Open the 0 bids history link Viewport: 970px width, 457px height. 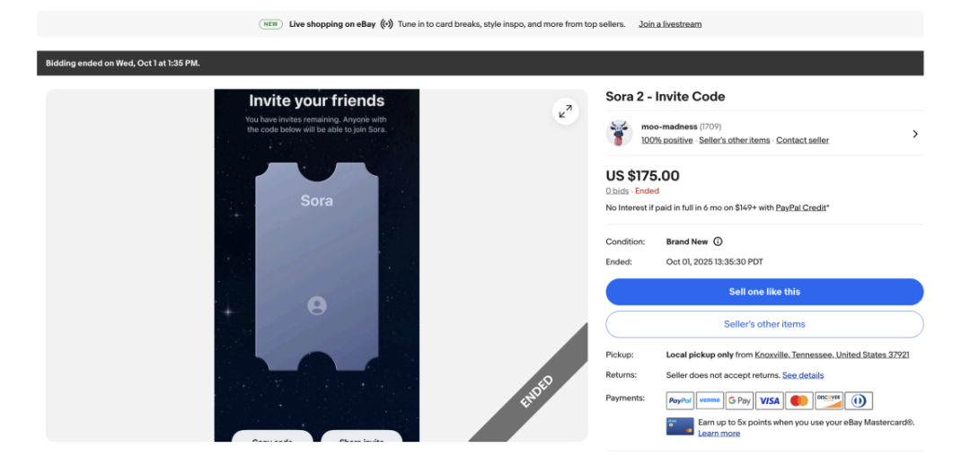point(617,191)
